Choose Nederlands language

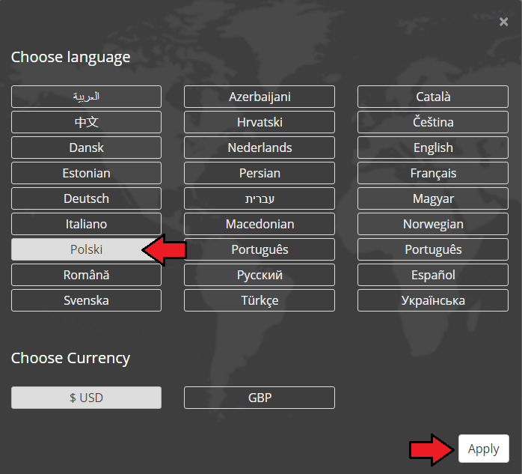pyautogui.click(x=260, y=148)
